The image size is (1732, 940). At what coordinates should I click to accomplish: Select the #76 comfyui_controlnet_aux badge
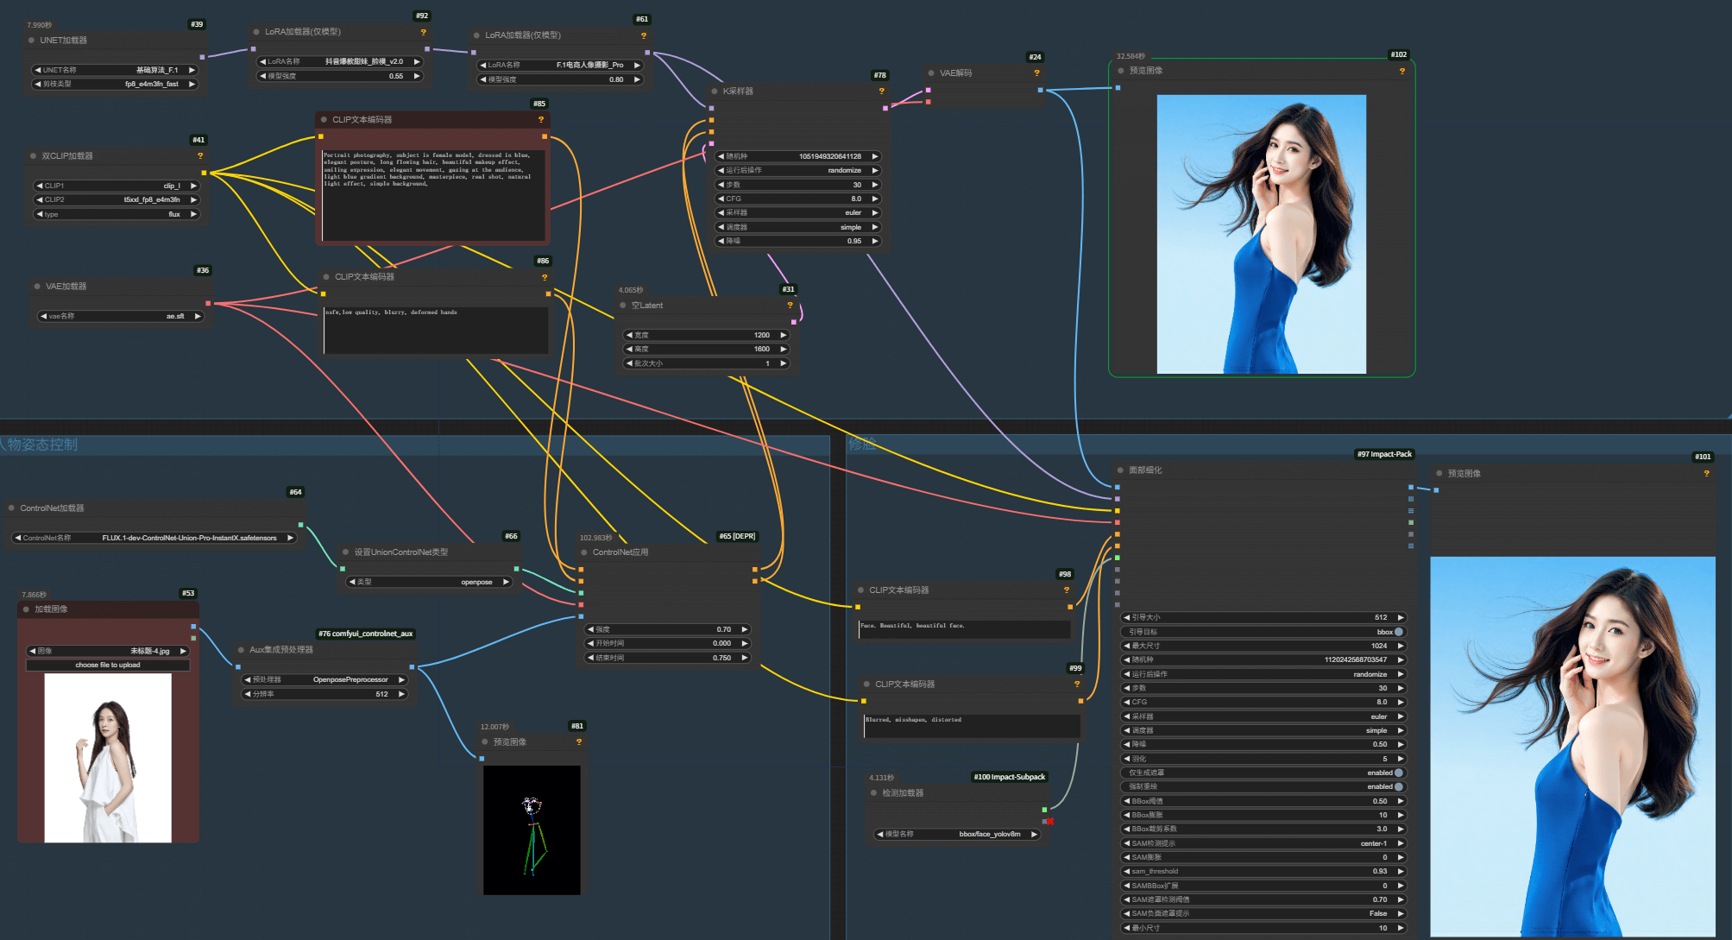pos(366,634)
